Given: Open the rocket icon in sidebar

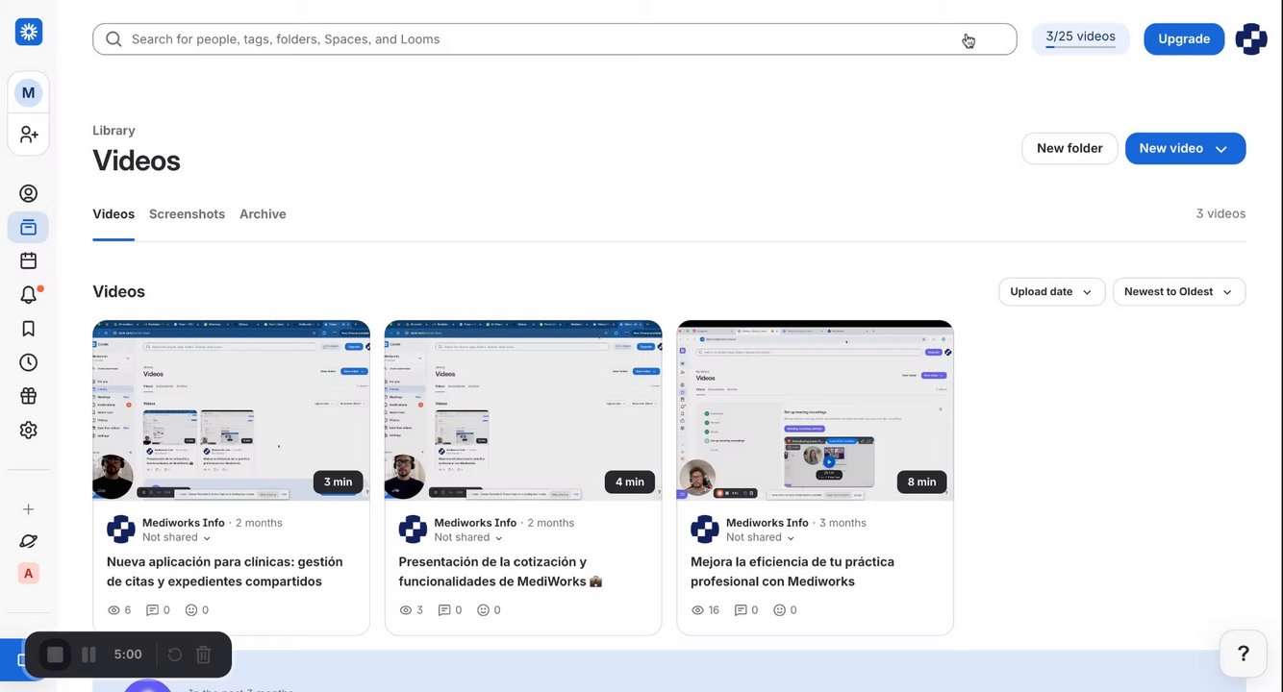Looking at the screenshot, I should pyautogui.click(x=28, y=541).
